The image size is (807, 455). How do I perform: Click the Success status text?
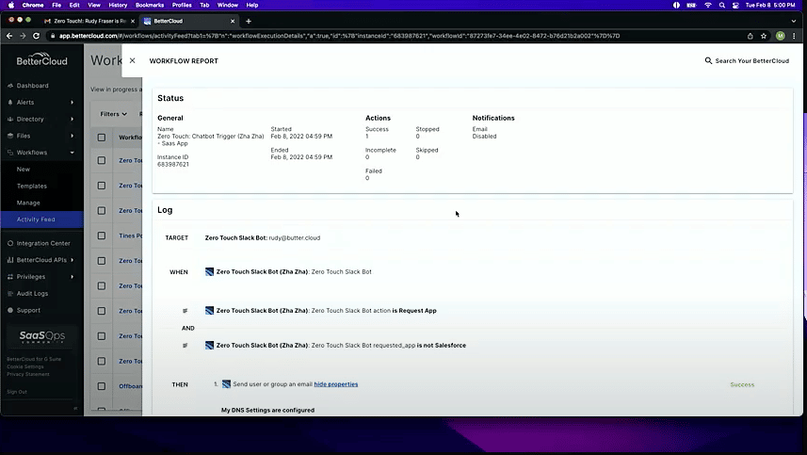pyautogui.click(x=742, y=384)
